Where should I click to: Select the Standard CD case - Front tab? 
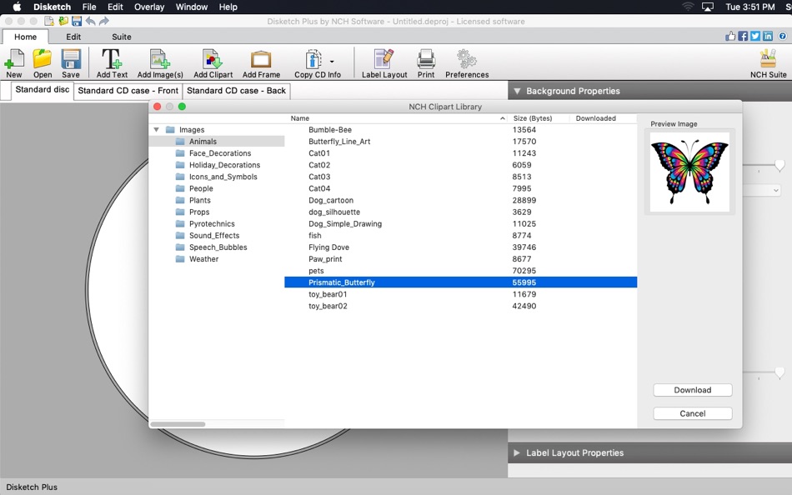(x=128, y=91)
